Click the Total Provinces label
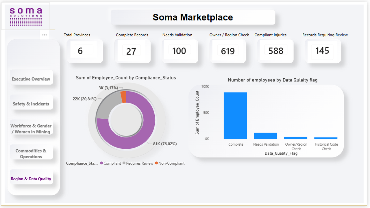370x208 pixels. [77, 35]
